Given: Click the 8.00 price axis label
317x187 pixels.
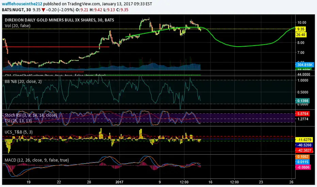Looking at the screenshot, I should 301,42.
